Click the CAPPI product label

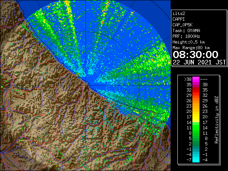(x=178, y=19)
